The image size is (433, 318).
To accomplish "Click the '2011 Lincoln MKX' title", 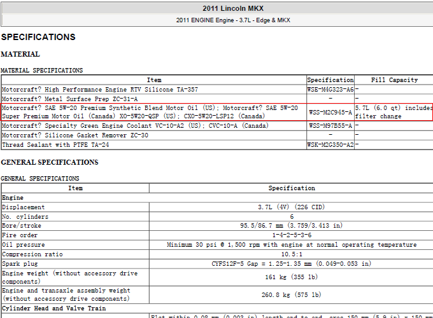I will (x=233, y=8).
